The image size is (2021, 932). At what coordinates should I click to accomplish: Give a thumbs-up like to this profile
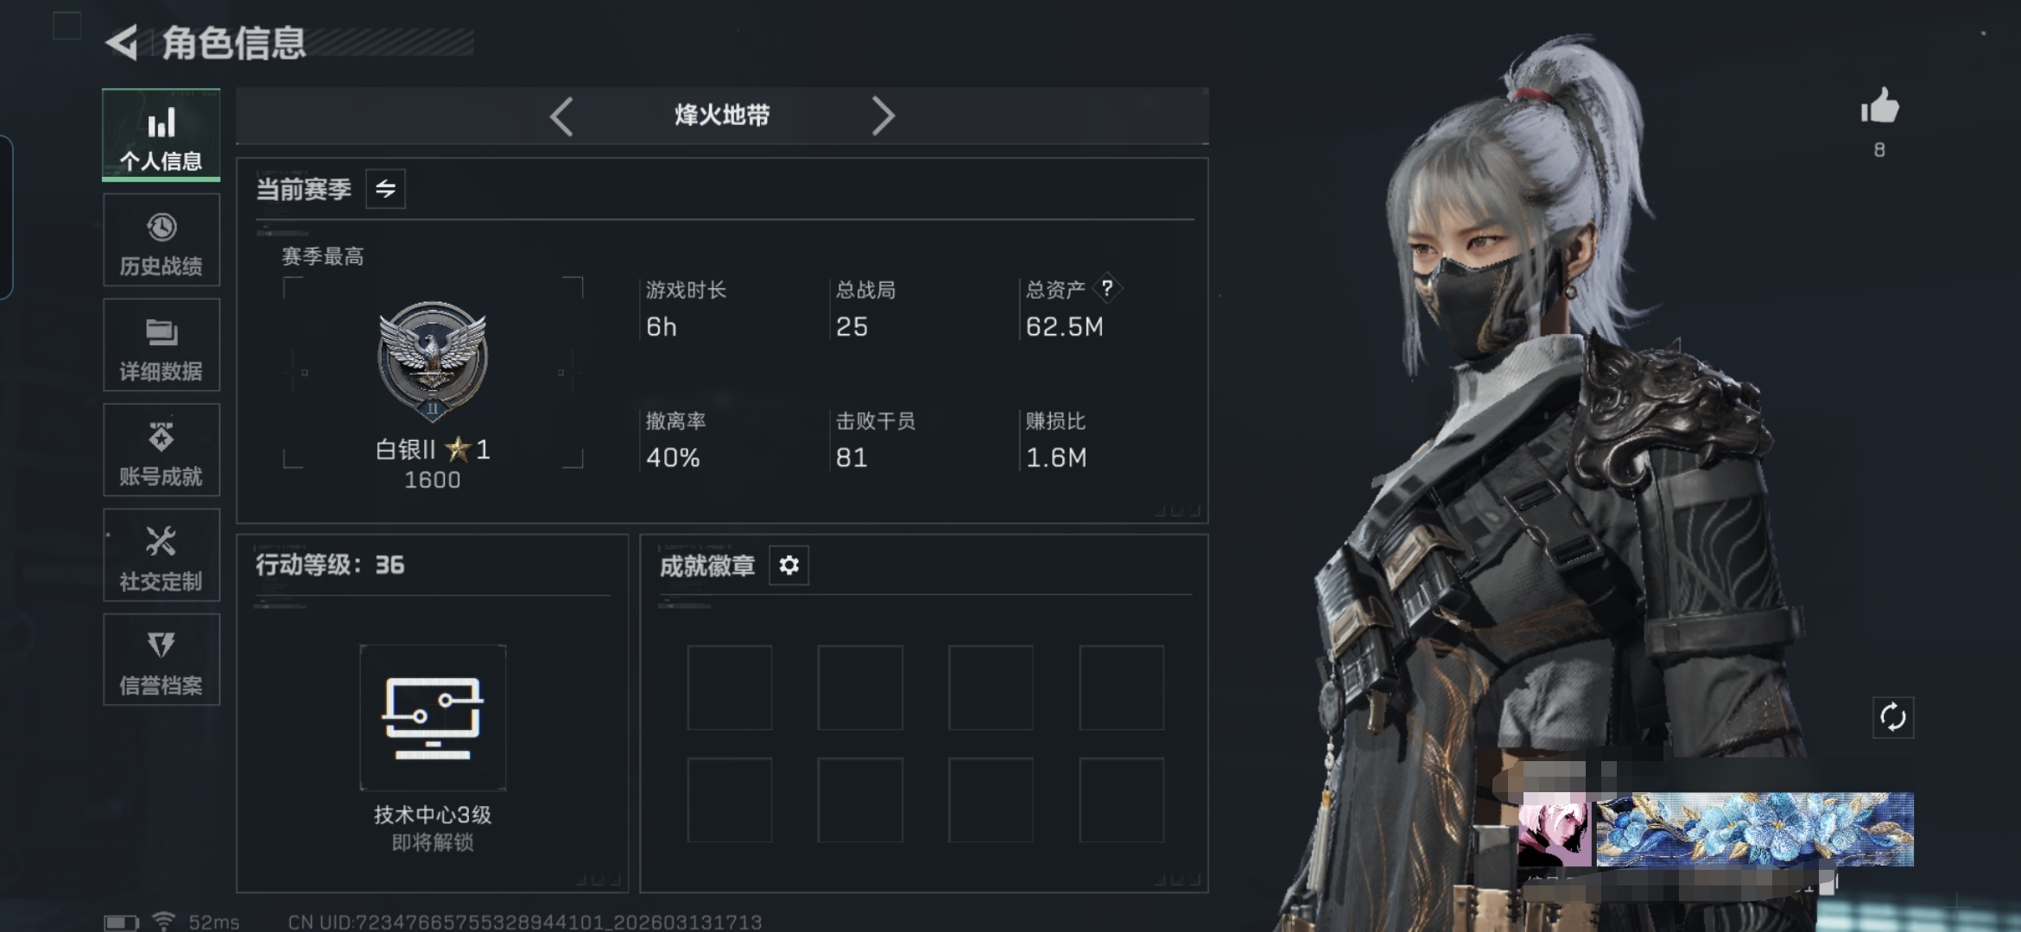[x=1879, y=108]
